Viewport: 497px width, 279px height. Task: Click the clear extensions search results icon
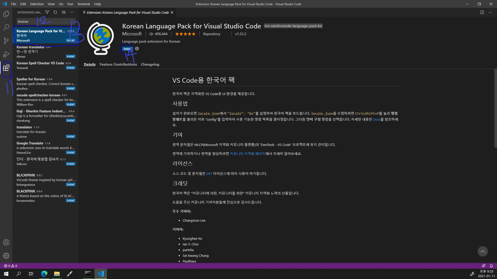64,12
